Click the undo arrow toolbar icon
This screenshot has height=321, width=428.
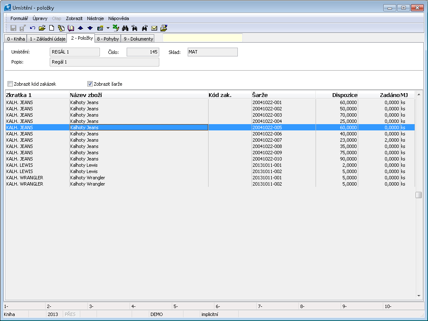click(x=33, y=28)
